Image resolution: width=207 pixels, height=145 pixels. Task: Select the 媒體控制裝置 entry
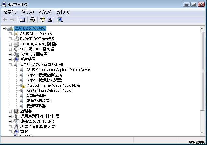[38, 101]
